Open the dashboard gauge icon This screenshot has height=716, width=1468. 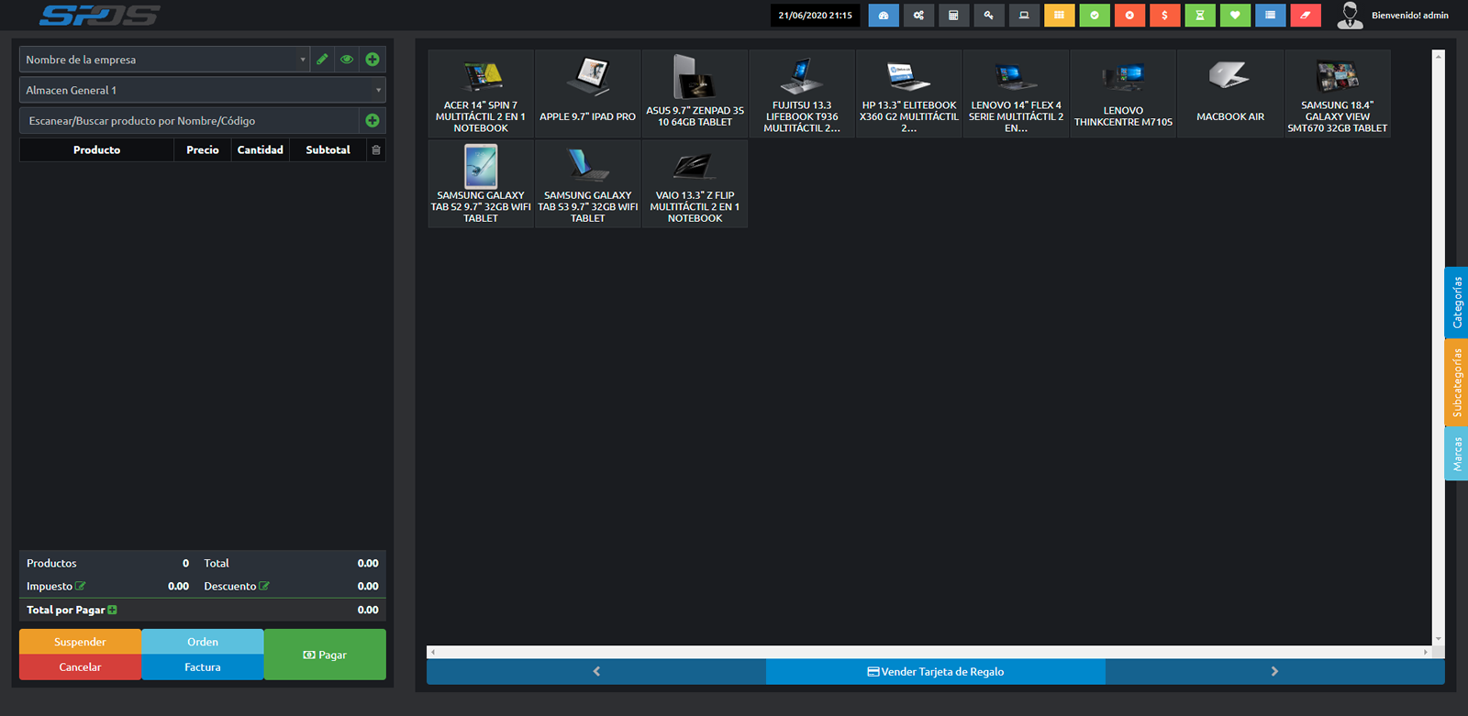click(883, 16)
